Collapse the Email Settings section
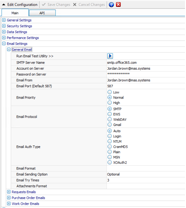Image resolution: width=186 pixels, height=208 pixels. tap(4, 43)
